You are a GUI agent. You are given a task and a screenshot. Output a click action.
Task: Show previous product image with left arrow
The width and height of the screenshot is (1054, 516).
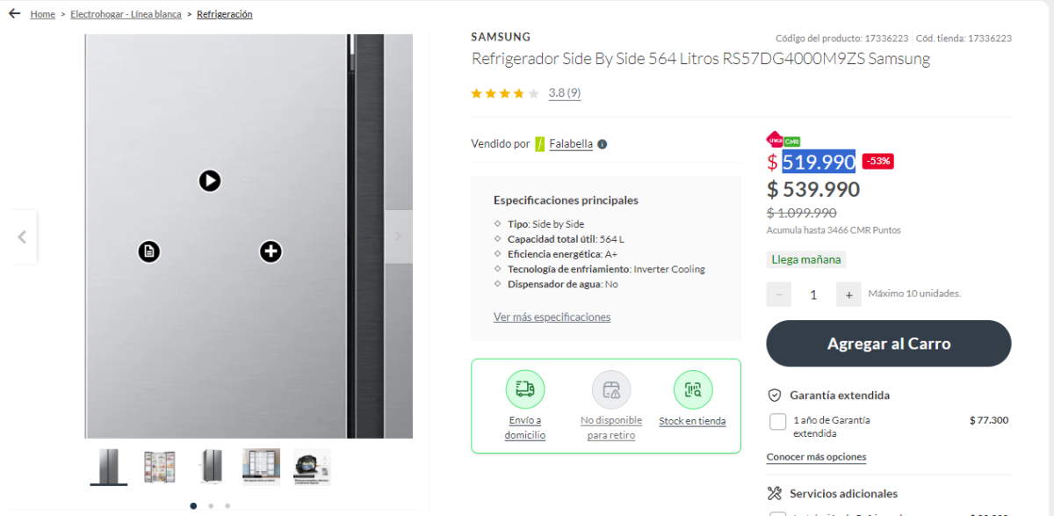pyautogui.click(x=22, y=236)
